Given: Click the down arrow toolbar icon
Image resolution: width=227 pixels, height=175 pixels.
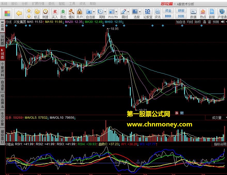Looking at the screenshot, I should coord(29,16).
